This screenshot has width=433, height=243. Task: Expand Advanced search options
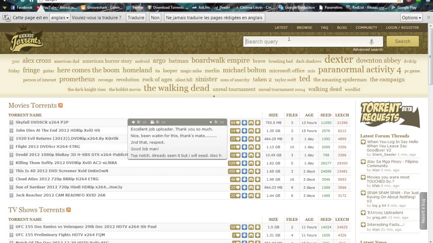(x=368, y=49)
